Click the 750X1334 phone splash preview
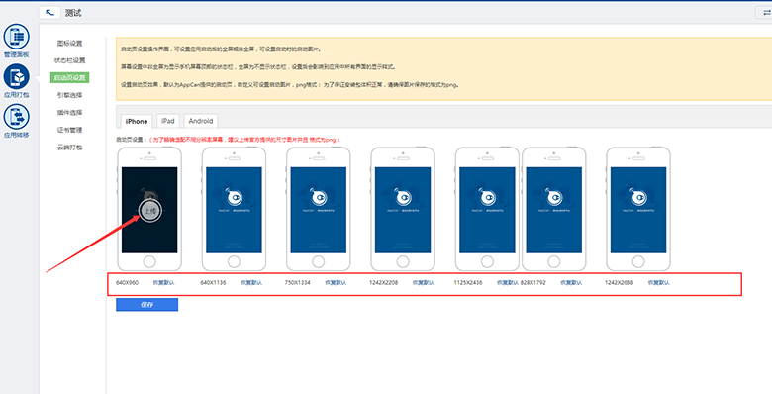Screen dimensions: 772x394 318,210
